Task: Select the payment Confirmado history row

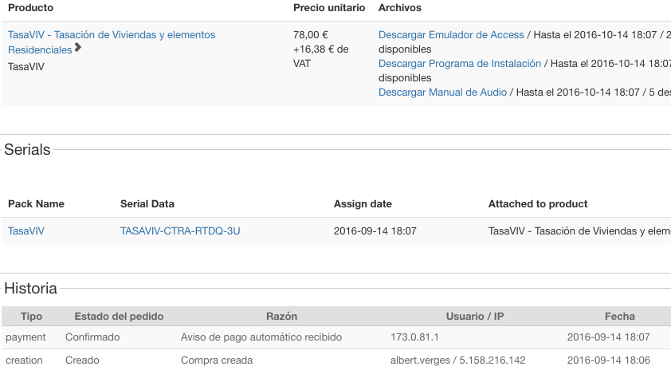Action: tap(336, 337)
